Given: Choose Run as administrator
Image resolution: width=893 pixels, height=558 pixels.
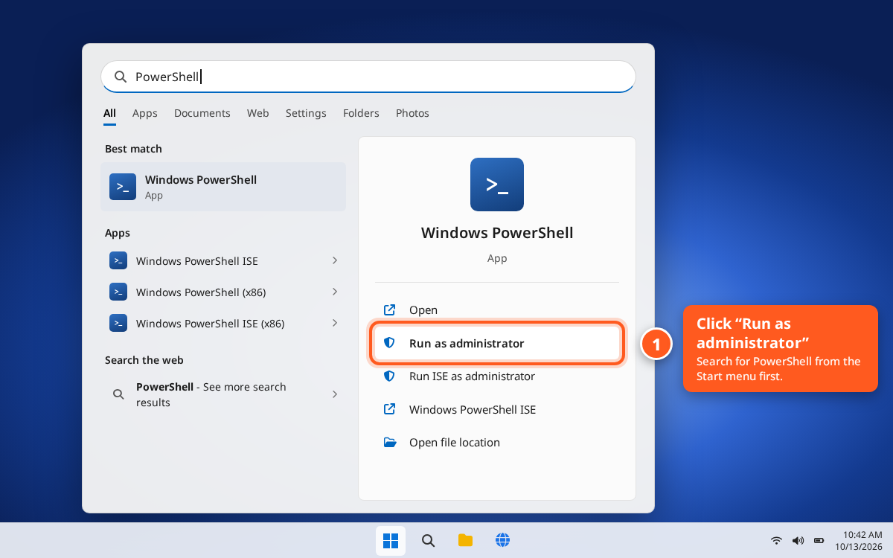Looking at the screenshot, I should coord(497,343).
